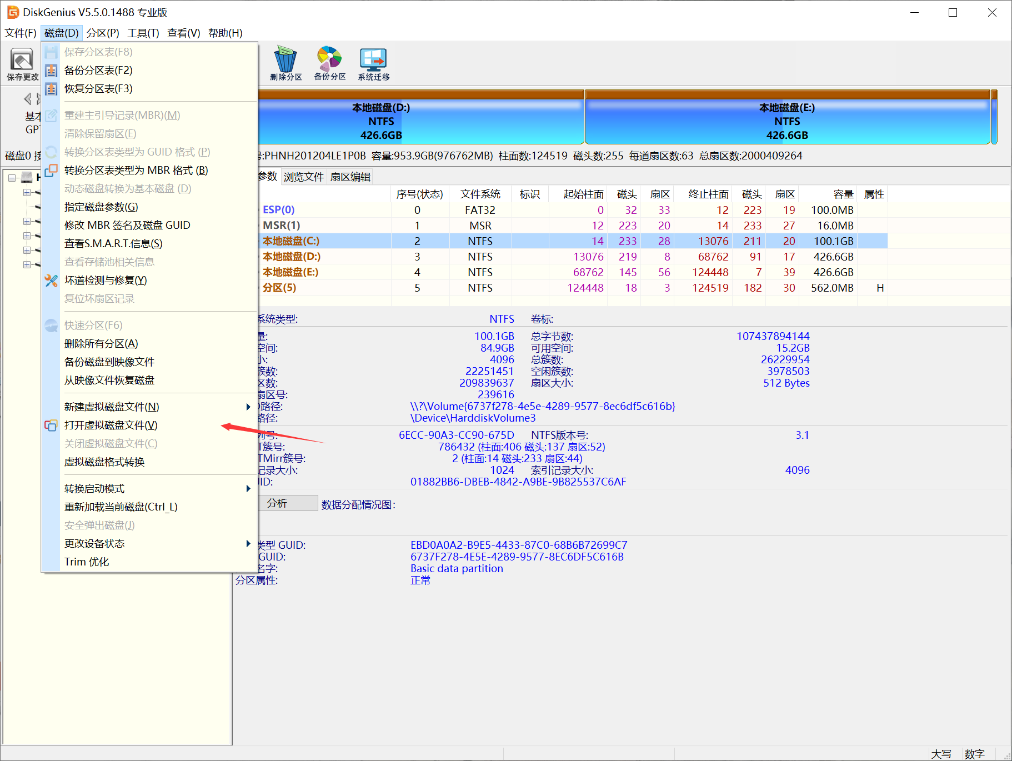
Task: Choose 从映像文件恢复磁盘 entry
Action: click(150, 380)
